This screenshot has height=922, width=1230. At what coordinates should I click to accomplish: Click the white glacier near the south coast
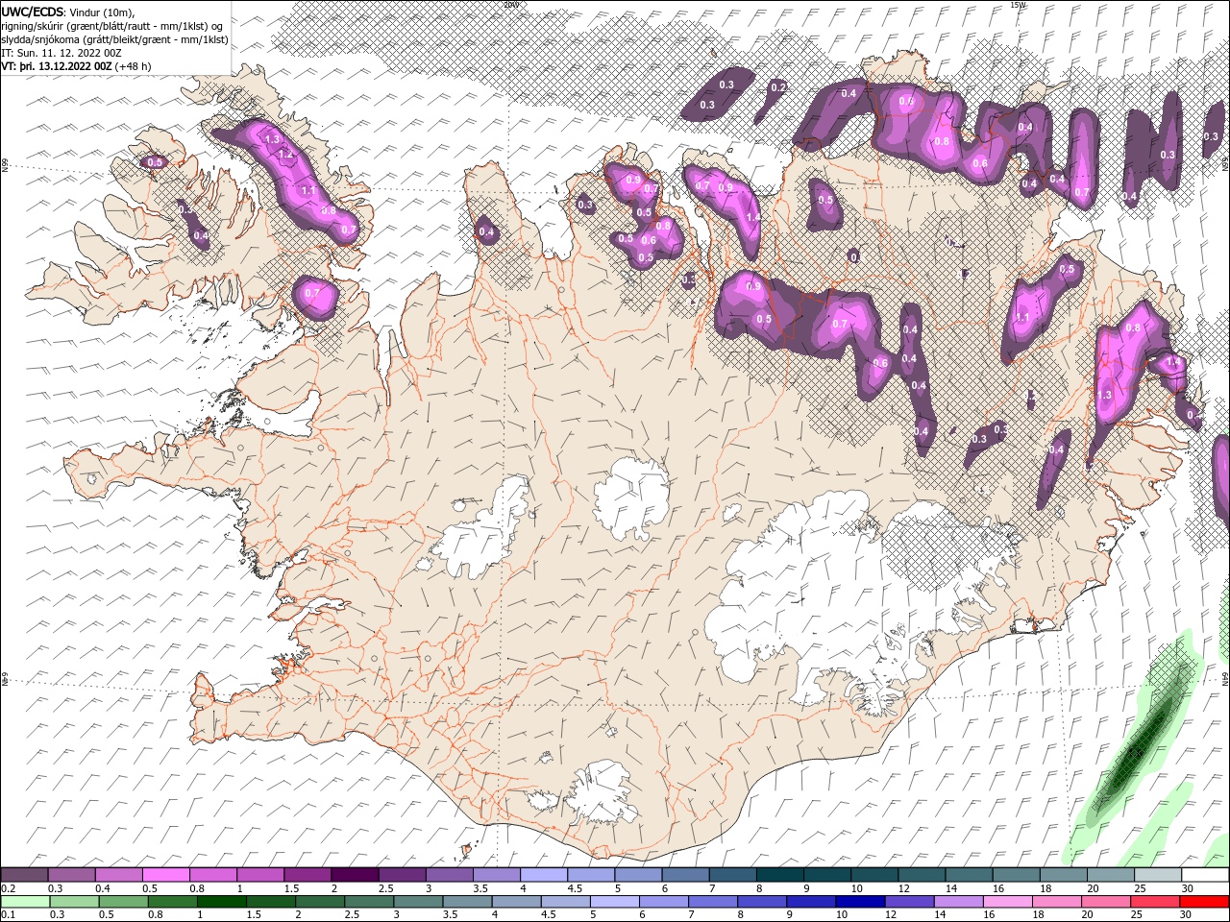point(602,791)
